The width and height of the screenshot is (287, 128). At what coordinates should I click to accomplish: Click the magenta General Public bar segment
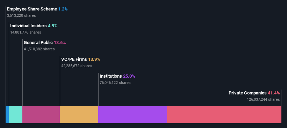coord(41,115)
